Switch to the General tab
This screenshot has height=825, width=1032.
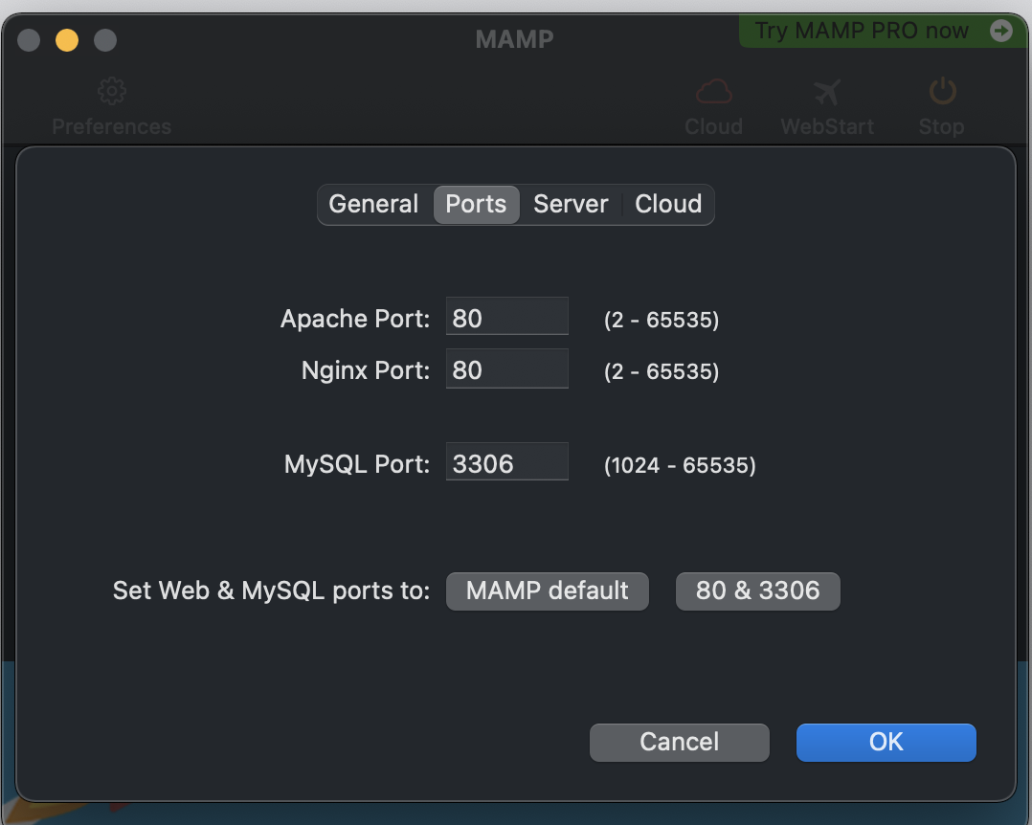[373, 205]
